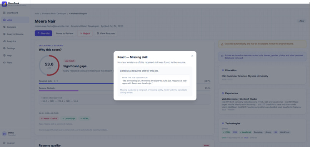Open View Resume

106,33
